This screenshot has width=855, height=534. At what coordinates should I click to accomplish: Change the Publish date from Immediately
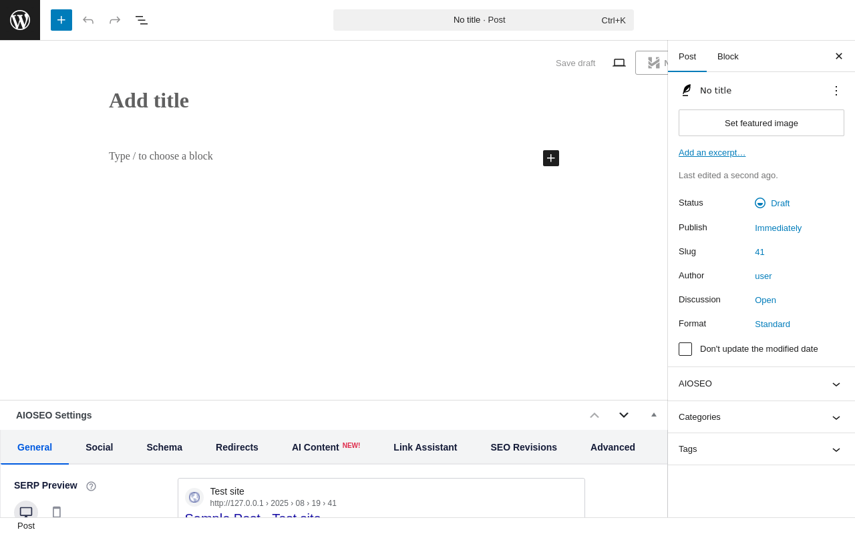778,228
